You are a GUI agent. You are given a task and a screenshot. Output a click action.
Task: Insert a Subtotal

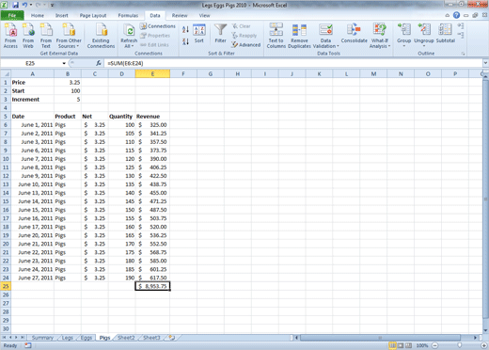[446, 34]
